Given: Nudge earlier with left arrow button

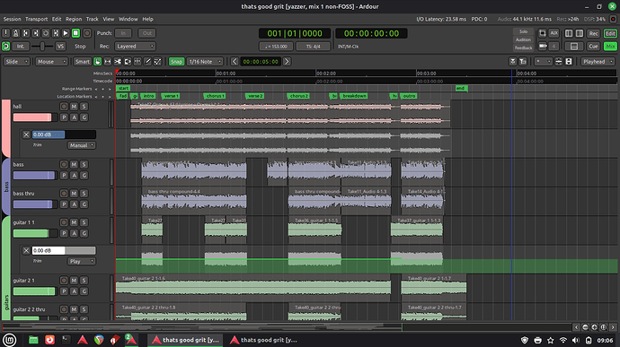Looking at the screenshot, I should (235, 62).
